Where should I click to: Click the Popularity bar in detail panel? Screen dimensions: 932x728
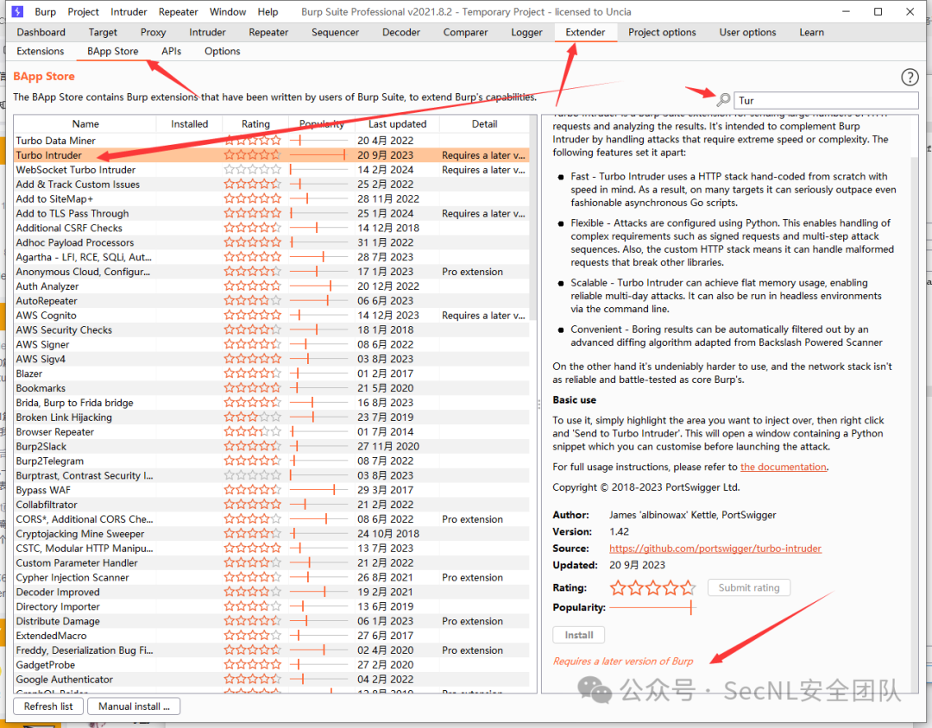coord(652,607)
